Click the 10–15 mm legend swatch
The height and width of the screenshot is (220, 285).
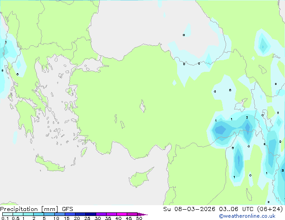59,214
